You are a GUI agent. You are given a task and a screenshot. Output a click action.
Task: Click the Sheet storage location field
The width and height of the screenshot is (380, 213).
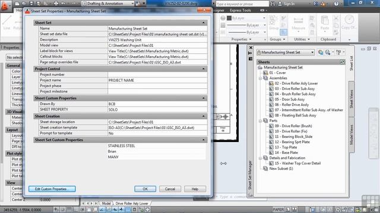pyautogui.click(x=157, y=122)
